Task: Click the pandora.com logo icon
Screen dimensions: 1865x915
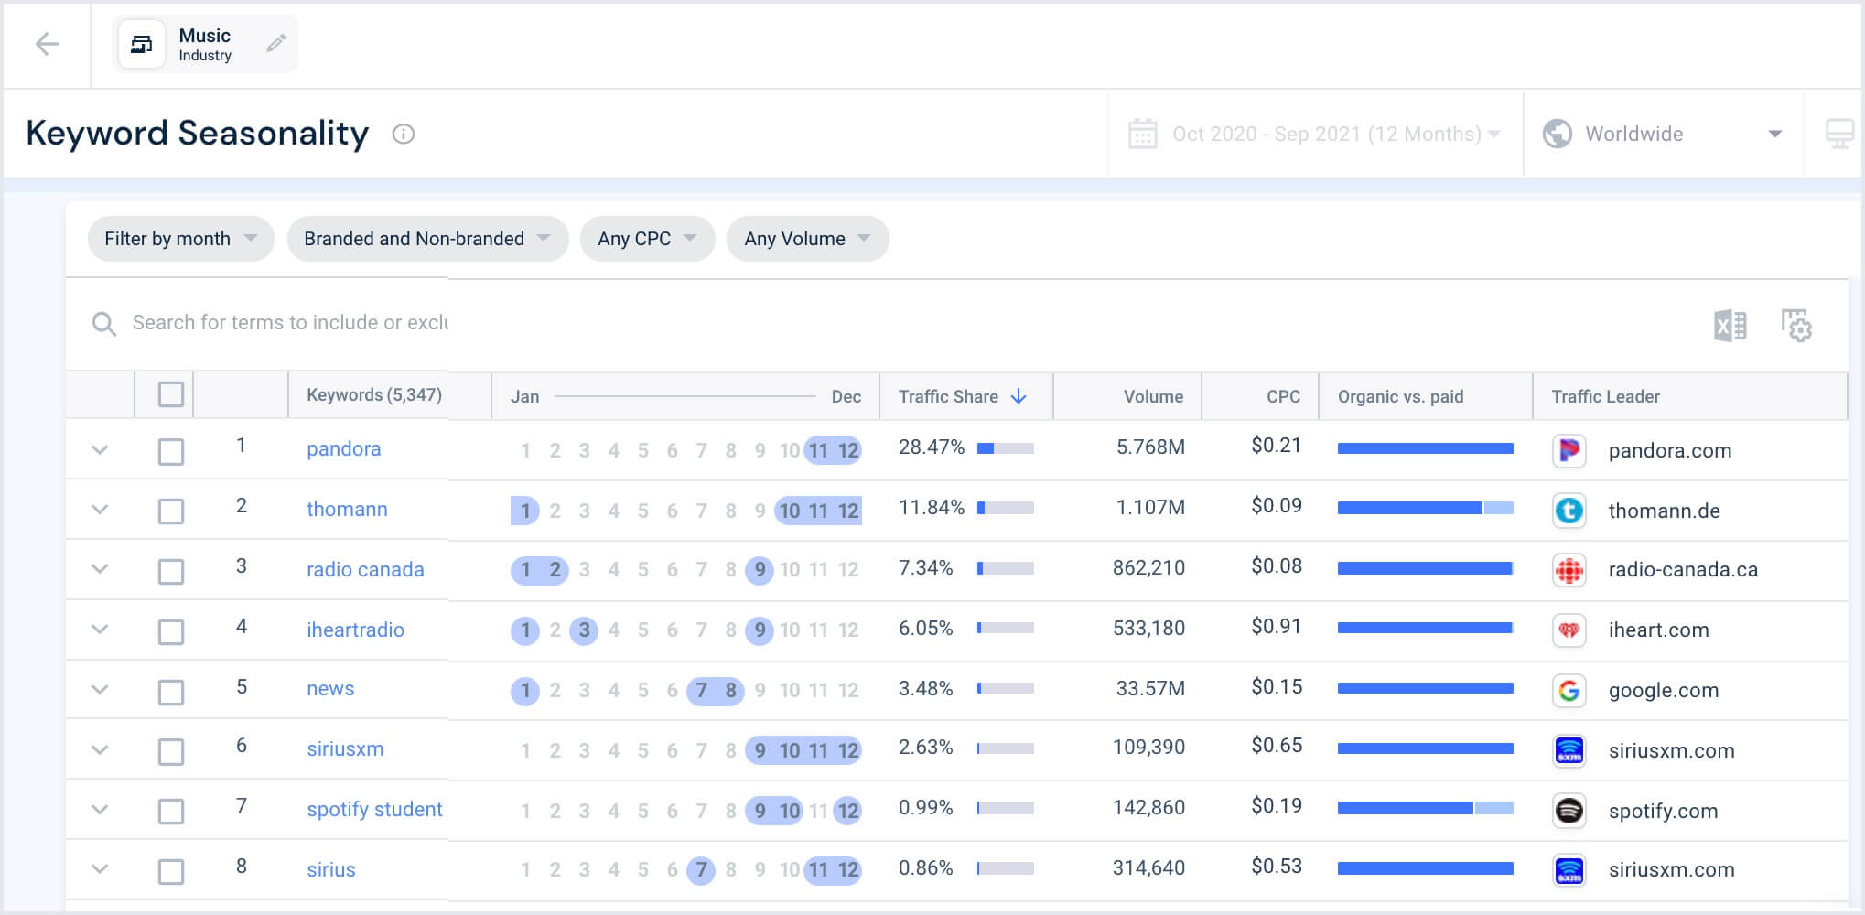Action: [x=1569, y=450]
